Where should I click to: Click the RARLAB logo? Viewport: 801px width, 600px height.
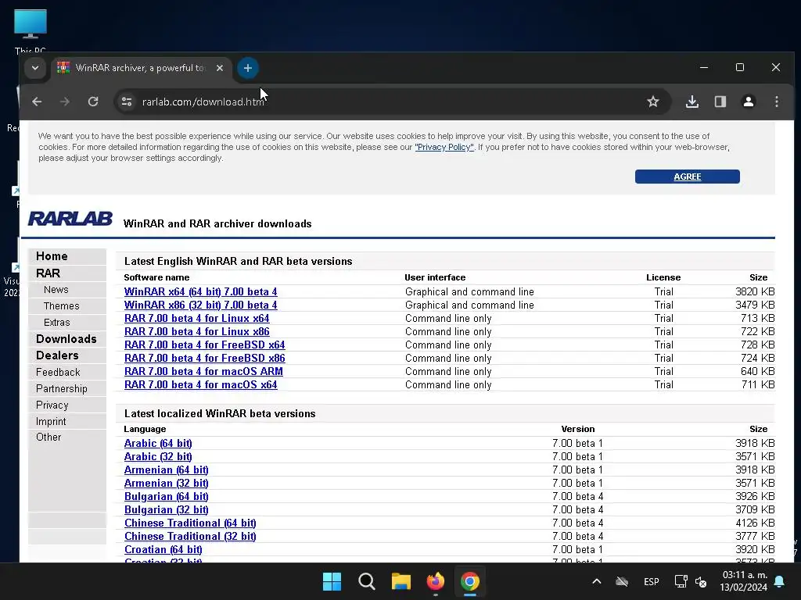70,219
